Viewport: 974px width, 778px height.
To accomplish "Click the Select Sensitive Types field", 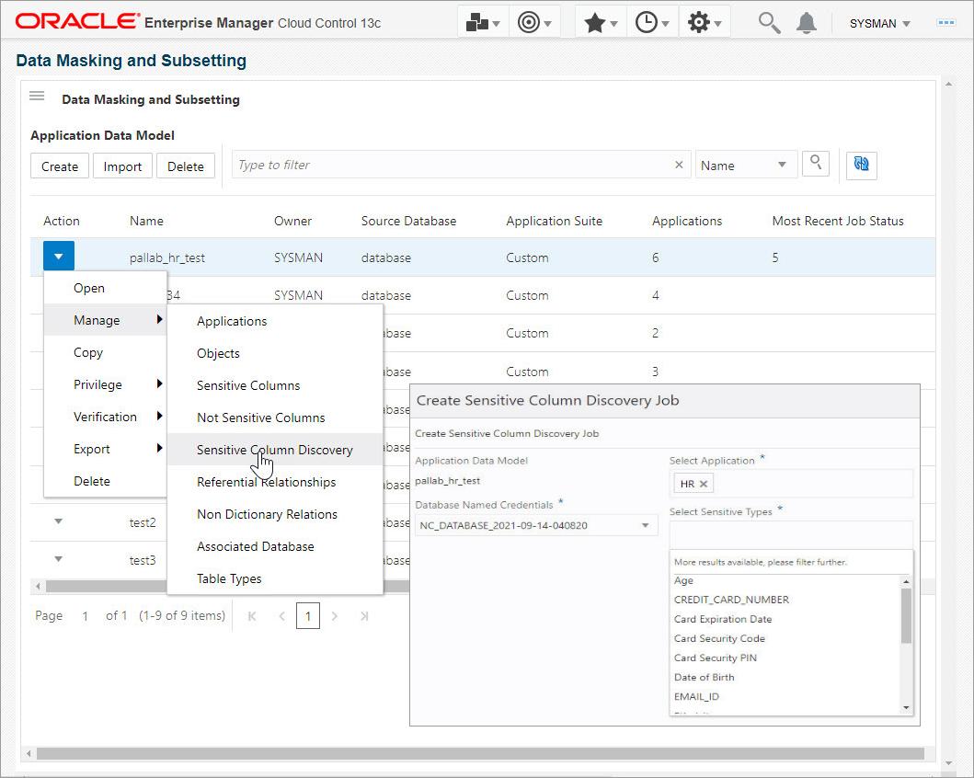I will 791,534.
